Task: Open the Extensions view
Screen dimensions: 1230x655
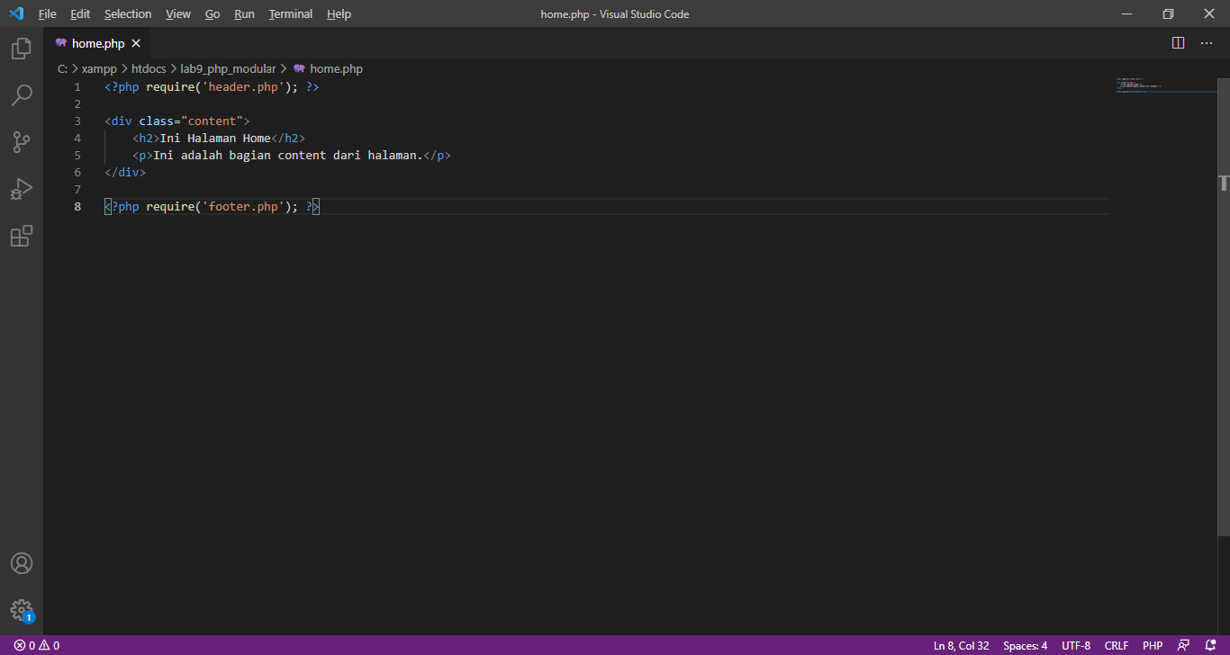Action: pos(21,236)
